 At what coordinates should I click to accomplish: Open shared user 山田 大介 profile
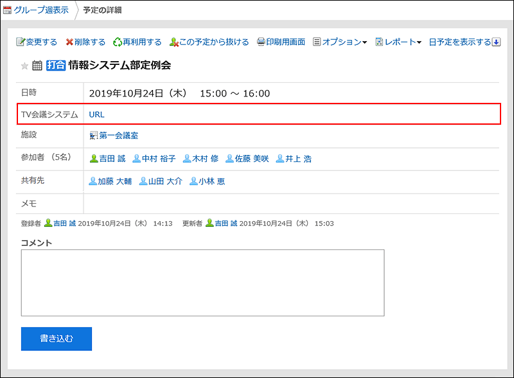(x=165, y=181)
